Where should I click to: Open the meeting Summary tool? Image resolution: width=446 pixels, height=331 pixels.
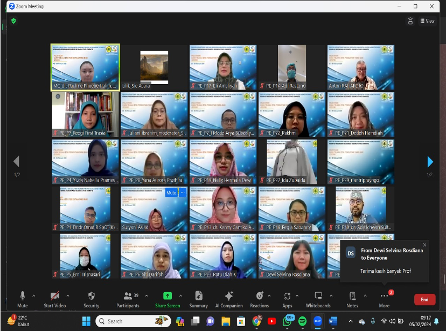(x=198, y=298)
